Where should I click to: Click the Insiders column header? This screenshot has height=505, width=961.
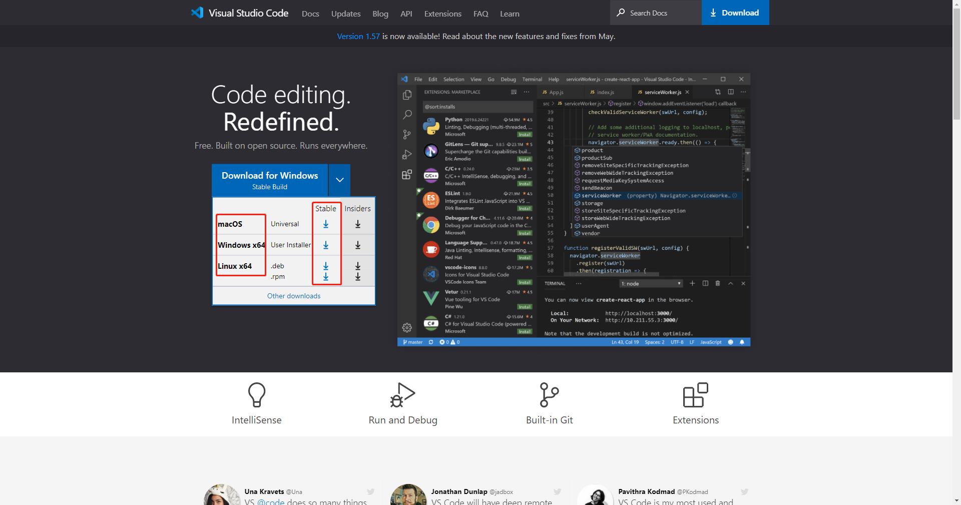click(x=357, y=208)
